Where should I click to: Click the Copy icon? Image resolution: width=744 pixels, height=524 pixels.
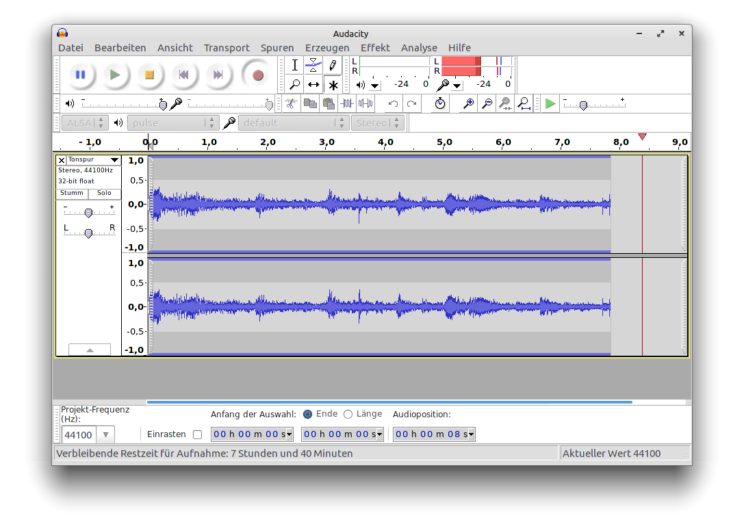(310, 103)
